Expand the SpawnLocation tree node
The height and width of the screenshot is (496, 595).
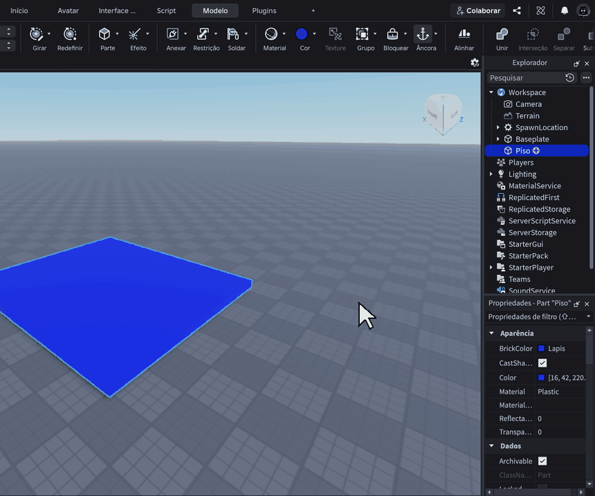[498, 127]
